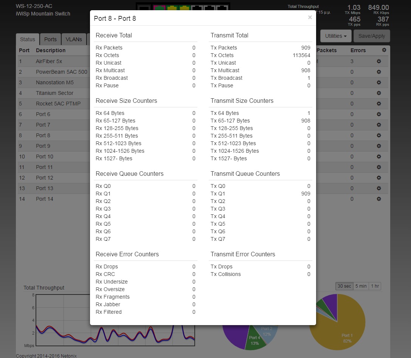Set the chart range to 1 hr
Viewport: 411px width, 358px height.
[x=375, y=286]
